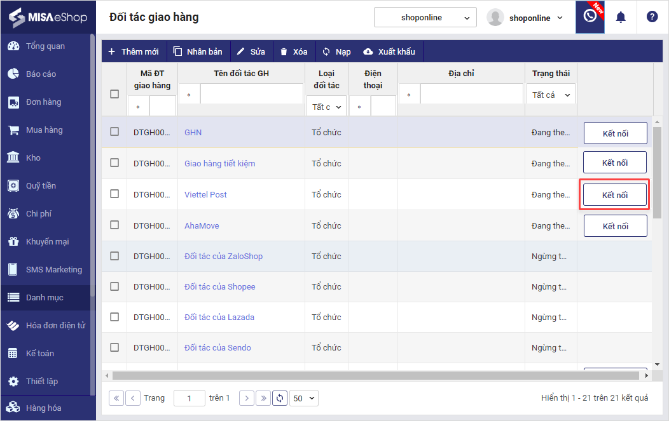This screenshot has width=669, height=421.
Task: Click the help question mark icon
Action: pyautogui.click(x=652, y=17)
